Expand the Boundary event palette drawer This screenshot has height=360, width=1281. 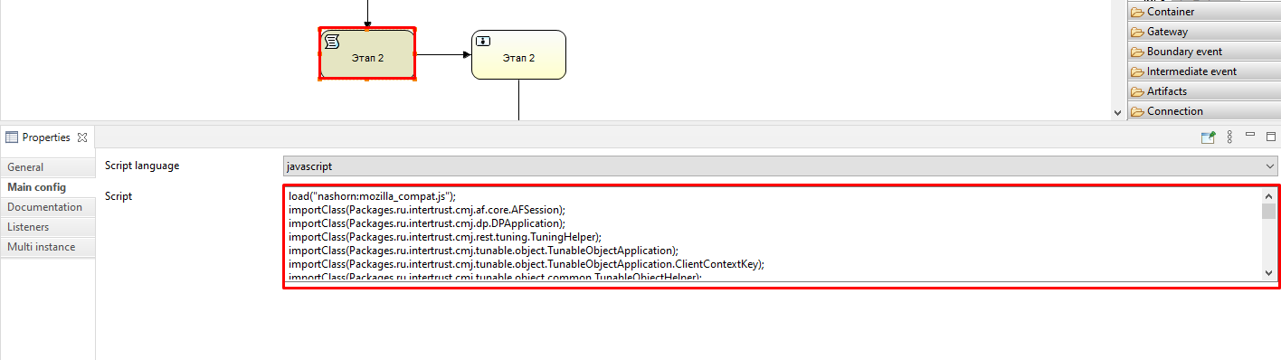(1204, 52)
